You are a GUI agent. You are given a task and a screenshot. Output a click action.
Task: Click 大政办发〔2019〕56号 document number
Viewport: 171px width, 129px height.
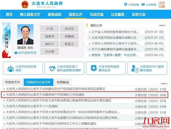(x=150, y=95)
